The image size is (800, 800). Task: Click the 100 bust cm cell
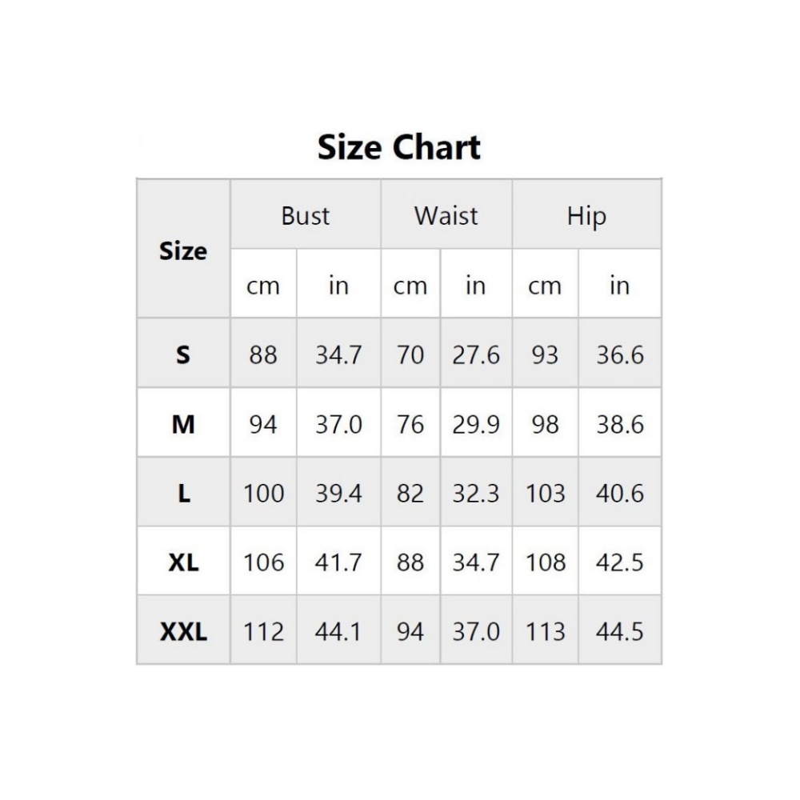point(263,494)
